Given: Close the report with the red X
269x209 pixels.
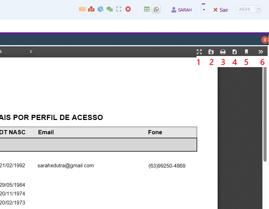Looking at the screenshot, I should coord(265,40).
